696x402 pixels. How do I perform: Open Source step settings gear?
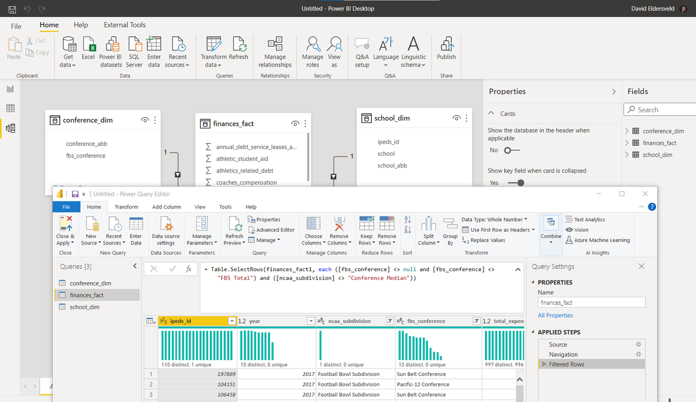click(x=639, y=345)
